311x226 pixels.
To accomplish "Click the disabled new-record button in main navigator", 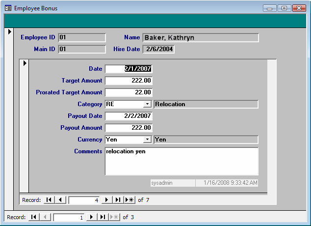I will [114, 217].
